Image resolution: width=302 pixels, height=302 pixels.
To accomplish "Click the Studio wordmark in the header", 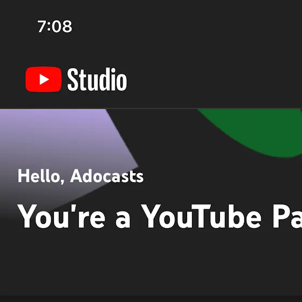I will point(97,79).
